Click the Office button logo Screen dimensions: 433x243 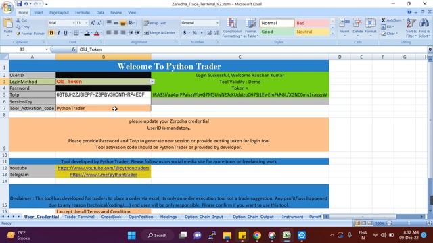7,7
